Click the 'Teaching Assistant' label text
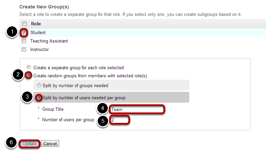This screenshot has height=157, width=266. [x=49, y=41]
